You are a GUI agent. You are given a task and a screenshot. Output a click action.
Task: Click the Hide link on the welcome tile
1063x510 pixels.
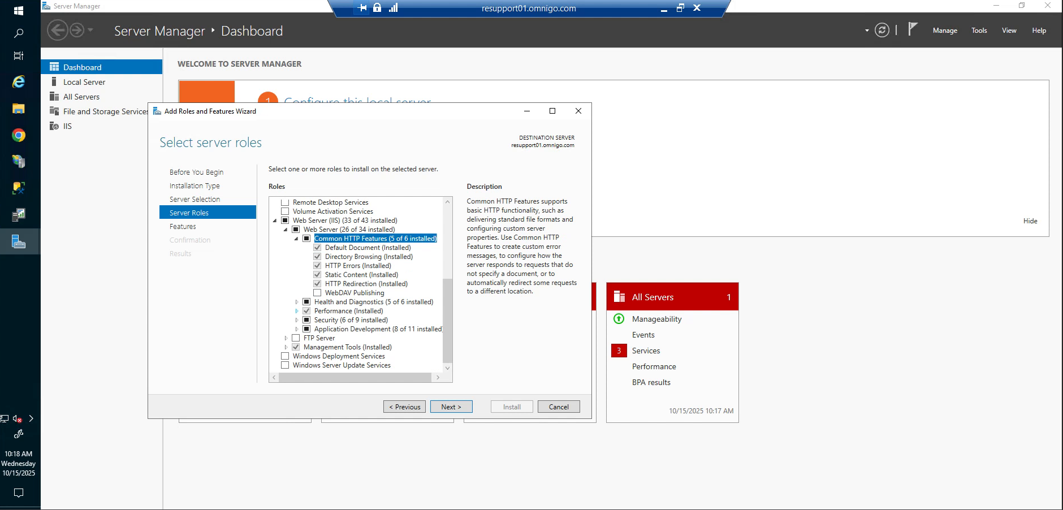tap(1030, 221)
